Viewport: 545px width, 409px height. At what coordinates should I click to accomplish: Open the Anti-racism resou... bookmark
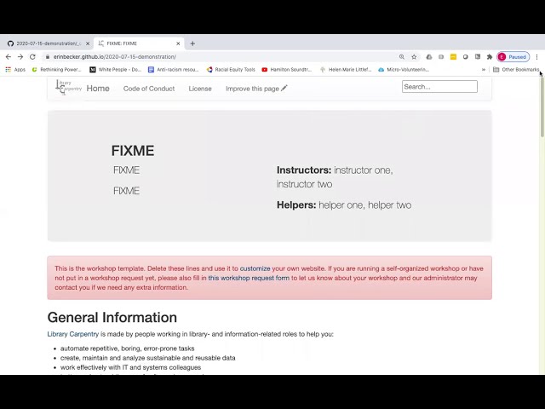(x=173, y=70)
